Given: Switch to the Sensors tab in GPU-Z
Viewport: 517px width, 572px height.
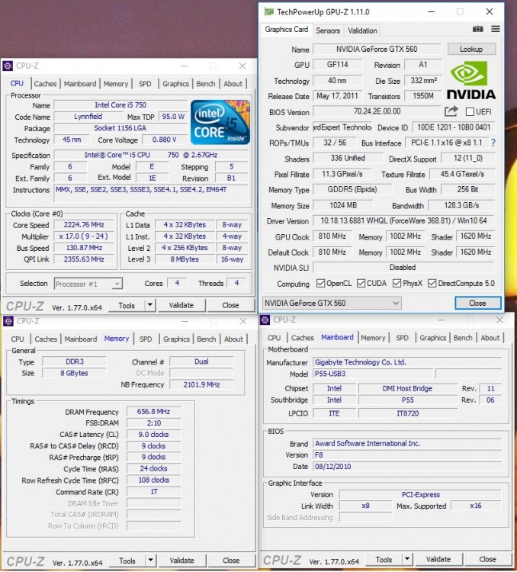Looking at the screenshot, I should coord(328,31).
